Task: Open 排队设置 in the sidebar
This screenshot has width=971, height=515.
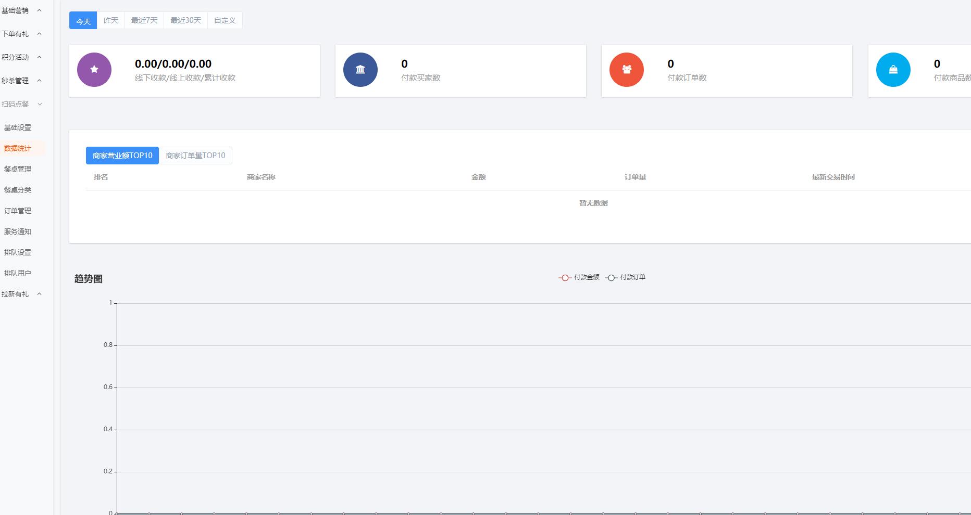Action: 18,252
